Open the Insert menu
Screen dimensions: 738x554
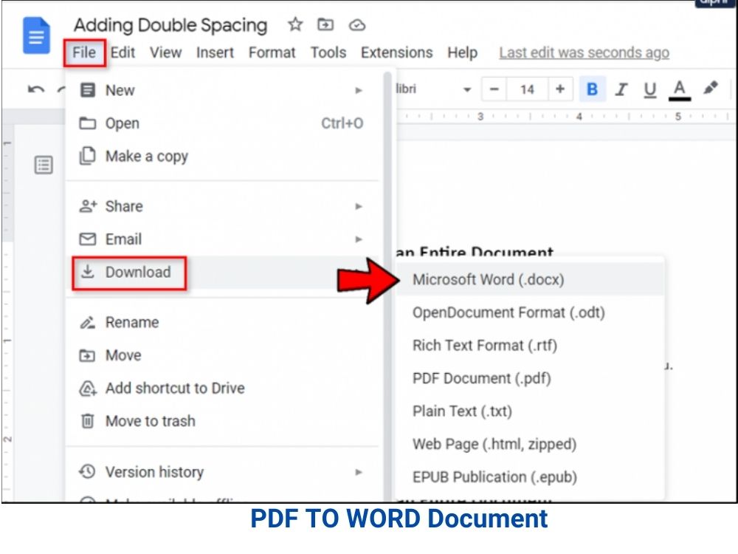tap(215, 52)
